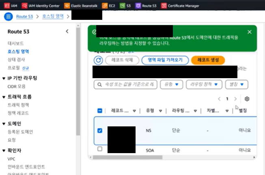Toggle the select-all records checkbox

tap(100, 111)
